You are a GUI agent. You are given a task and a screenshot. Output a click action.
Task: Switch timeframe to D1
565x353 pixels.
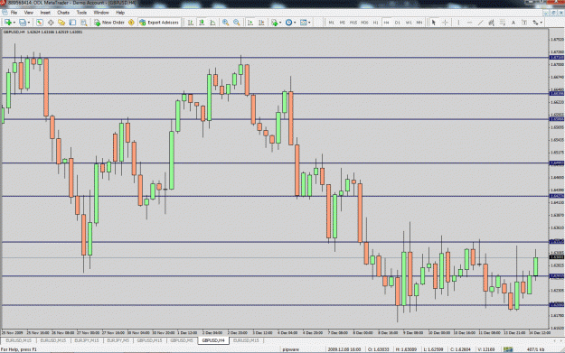point(398,23)
